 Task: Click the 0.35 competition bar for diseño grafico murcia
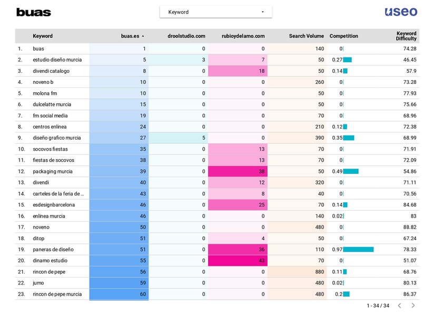pyautogui.click(x=349, y=138)
